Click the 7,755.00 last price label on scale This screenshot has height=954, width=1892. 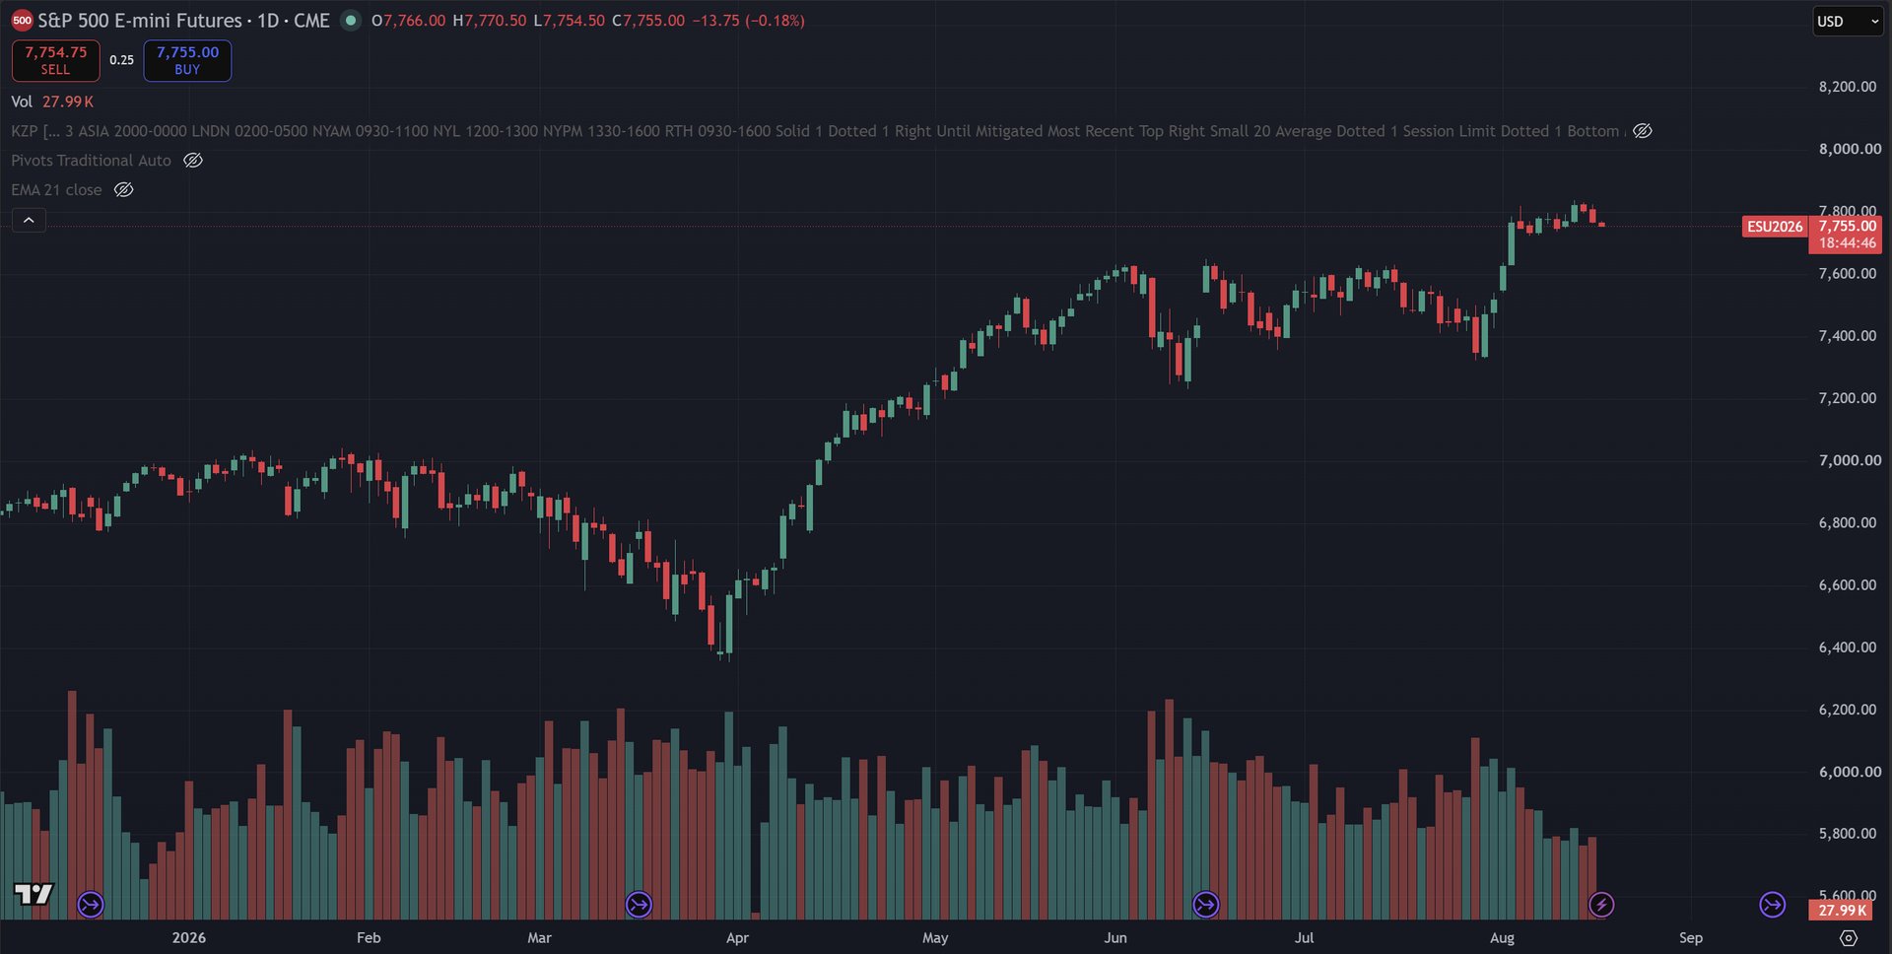coord(1847,227)
